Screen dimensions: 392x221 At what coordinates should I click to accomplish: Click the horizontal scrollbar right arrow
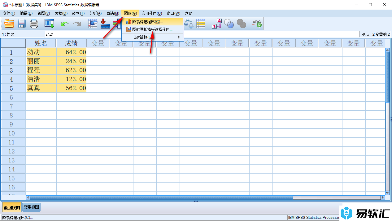point(383,197)
